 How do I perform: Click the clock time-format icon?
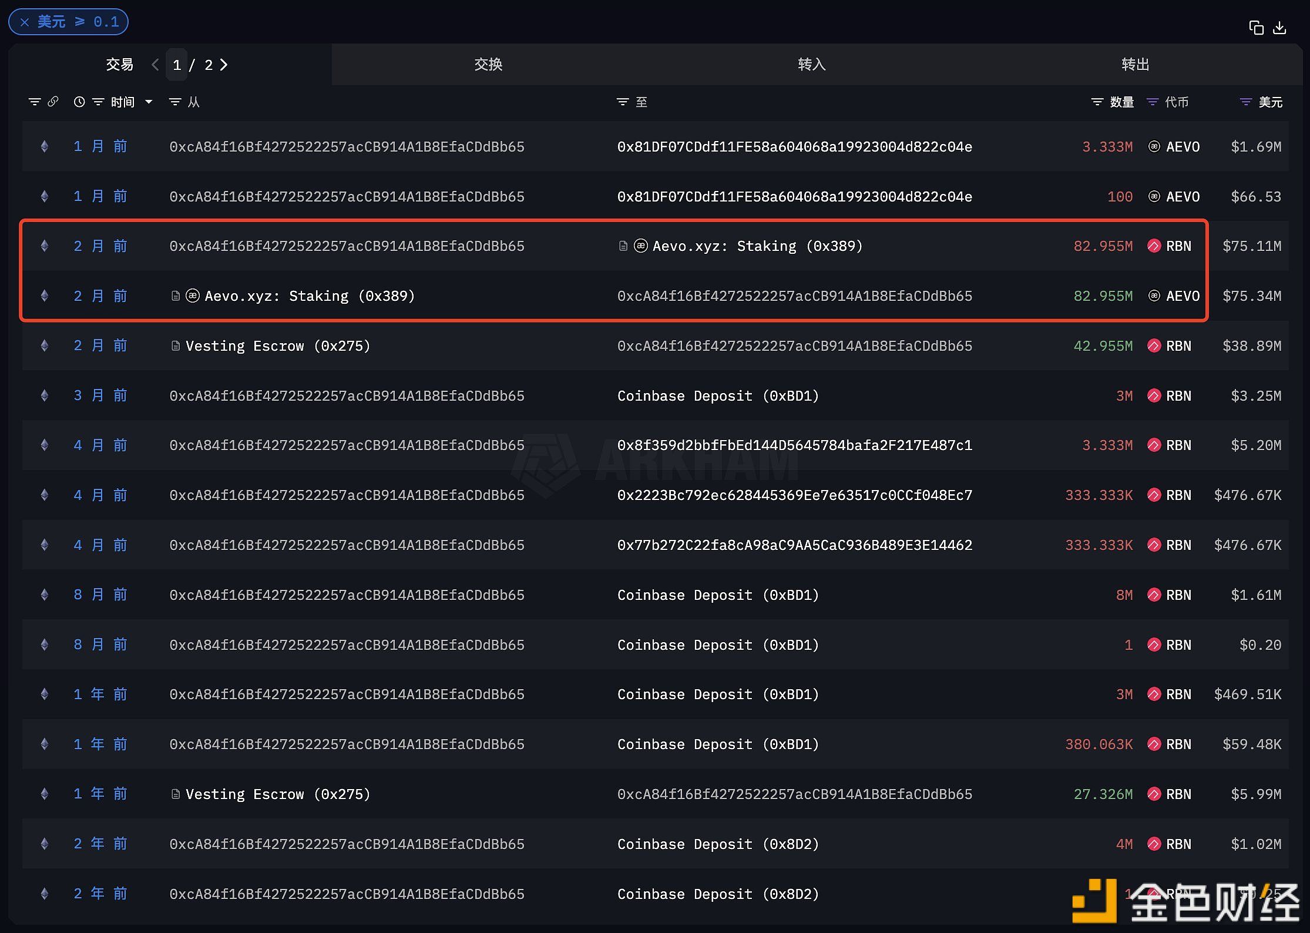click(79, 102)
